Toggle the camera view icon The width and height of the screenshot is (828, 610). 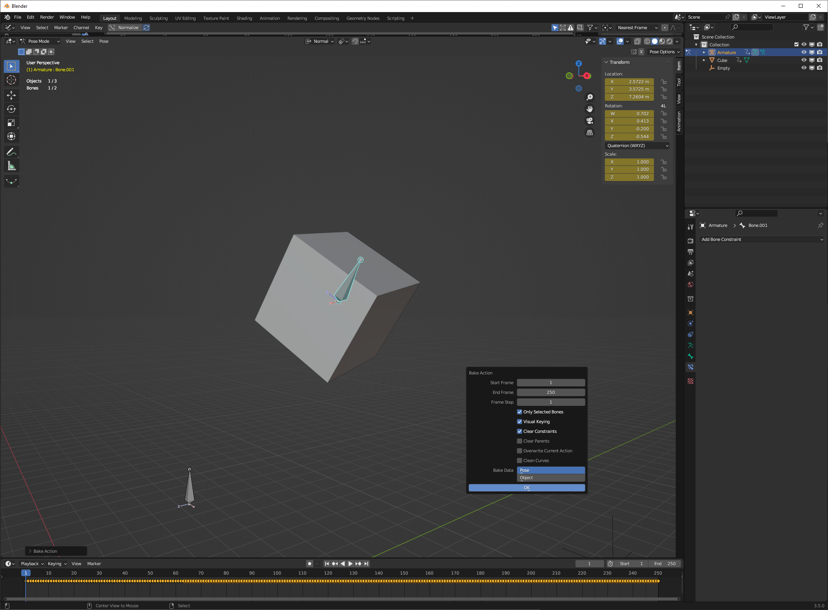click(590, 121)
